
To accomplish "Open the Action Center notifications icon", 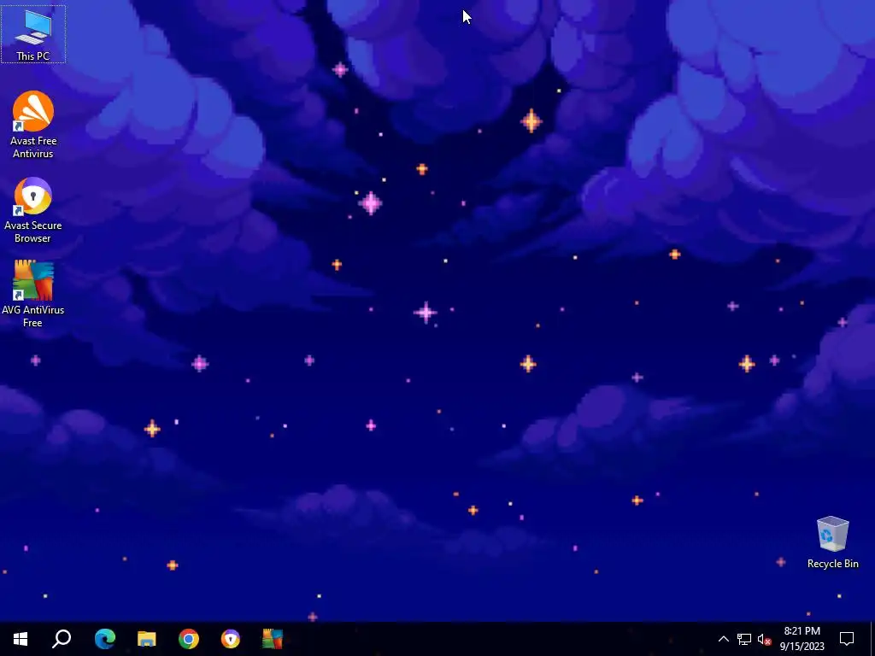I will click(x=847, y=639).
